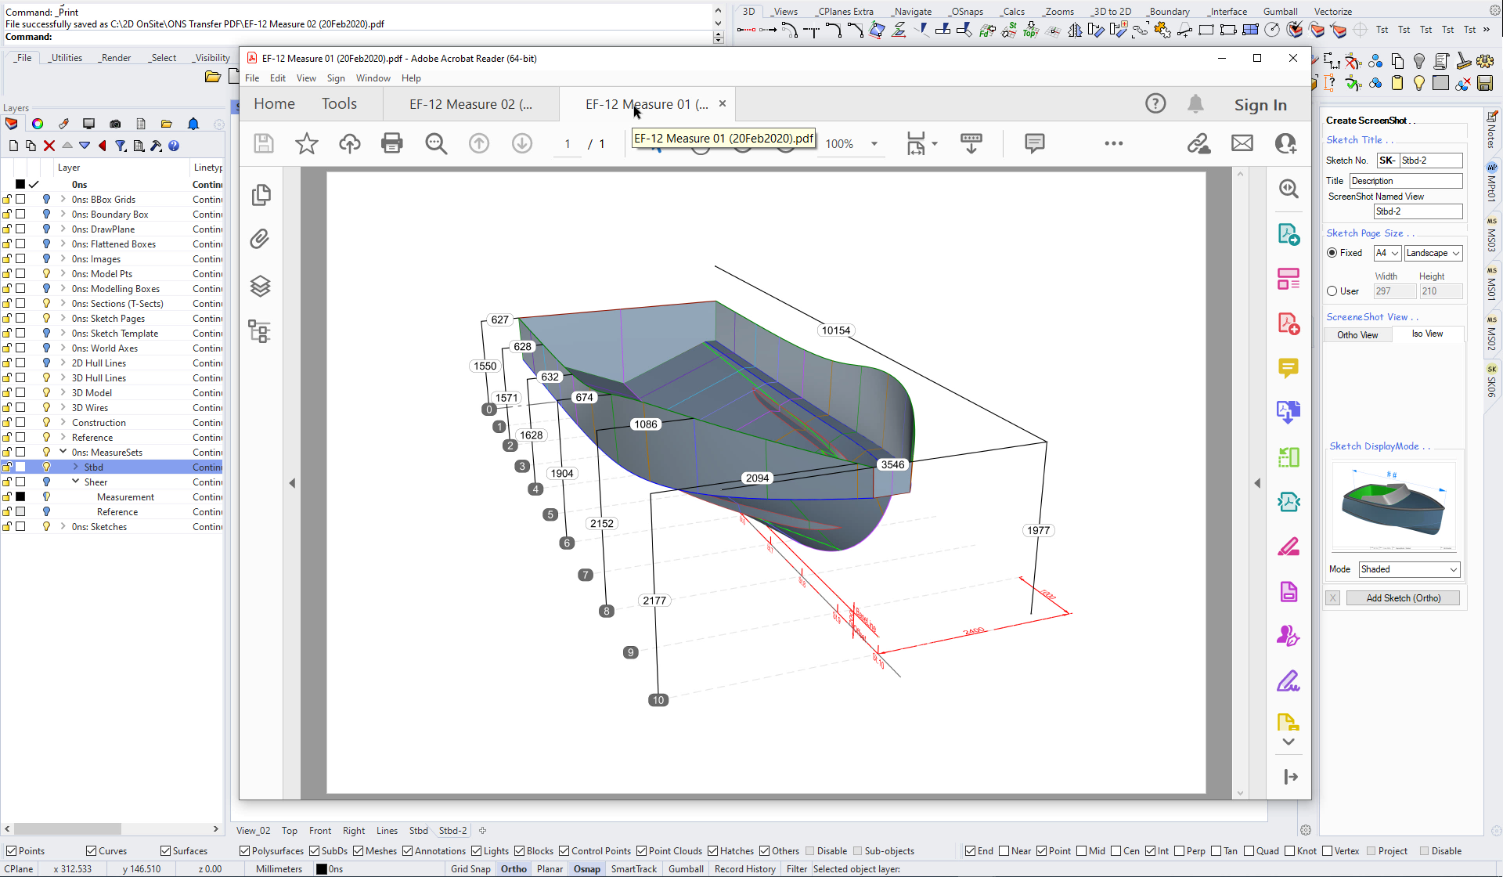Click the Acrobat page number field
Screen dimensions: 1503x877
pos(568,144)
